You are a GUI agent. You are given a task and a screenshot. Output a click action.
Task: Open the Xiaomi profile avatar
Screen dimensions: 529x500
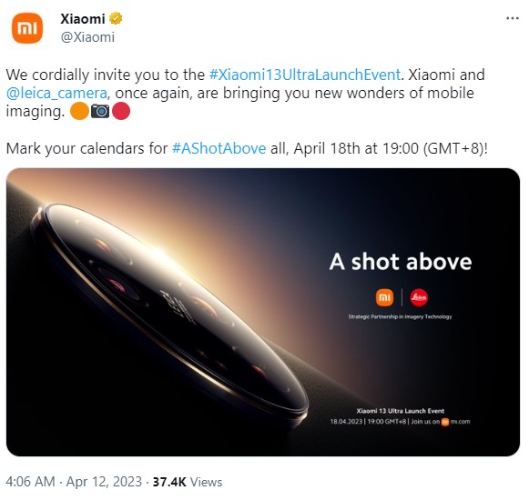pyautogui.click(x=27, y=28)
